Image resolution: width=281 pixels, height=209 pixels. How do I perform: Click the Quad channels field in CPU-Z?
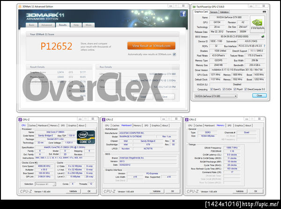tap(247, 132)
